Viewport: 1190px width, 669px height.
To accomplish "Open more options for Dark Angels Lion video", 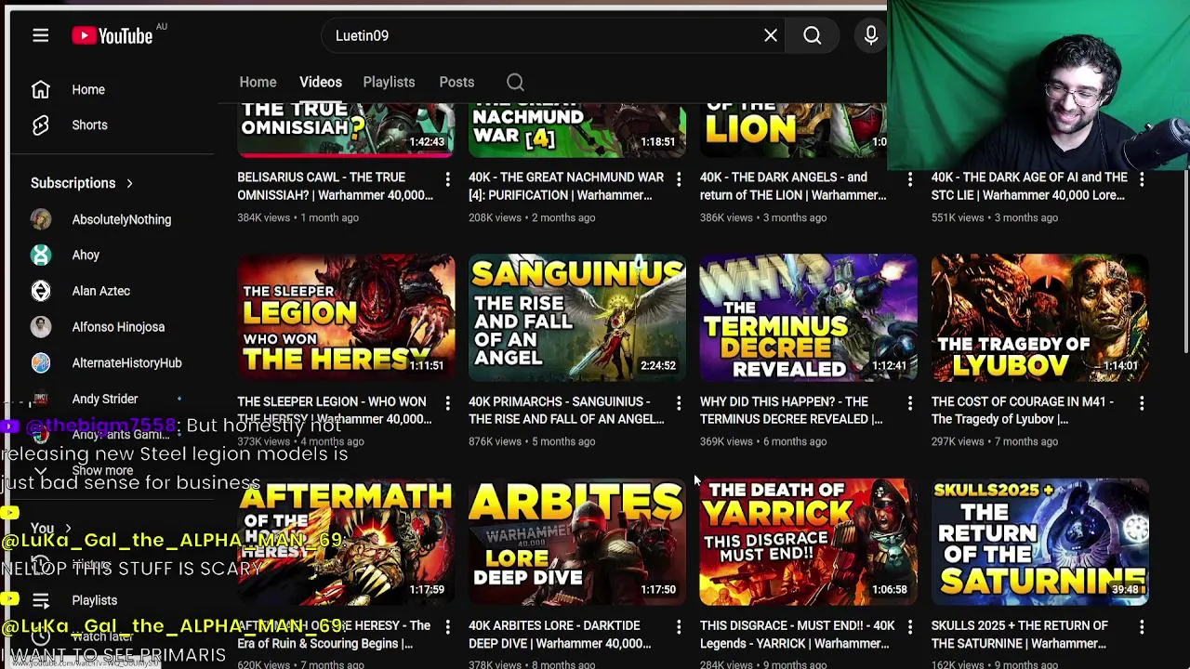I will 910,178.
